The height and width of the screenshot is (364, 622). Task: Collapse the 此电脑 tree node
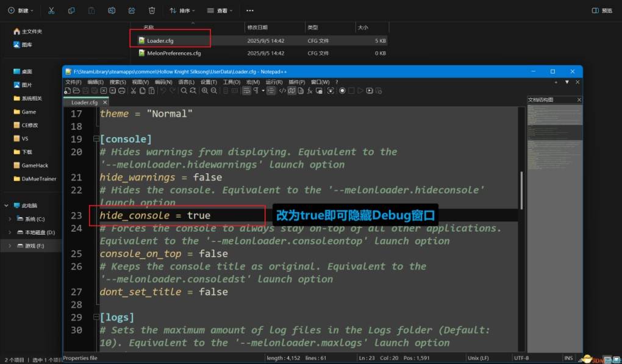6,205
